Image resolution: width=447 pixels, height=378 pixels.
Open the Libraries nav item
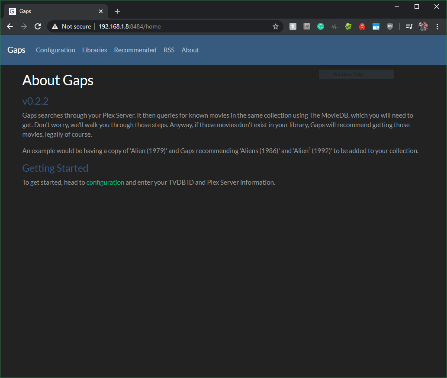pyautogui.click(x=95, y=50)
